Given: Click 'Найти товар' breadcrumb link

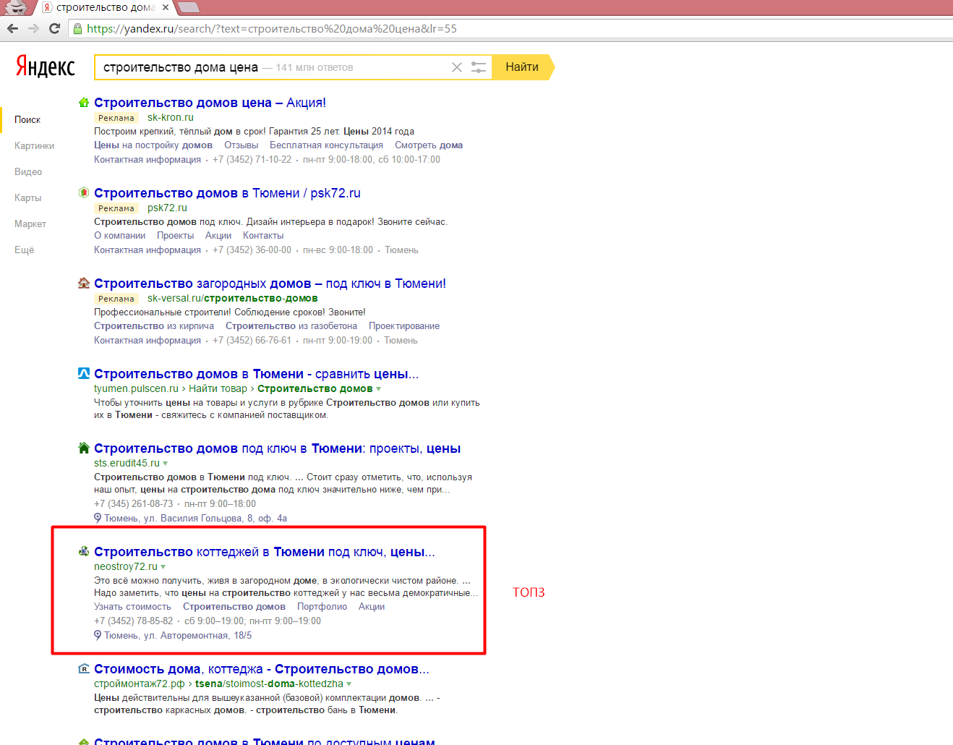Looking at the screenshot, I should click(218, 389).
